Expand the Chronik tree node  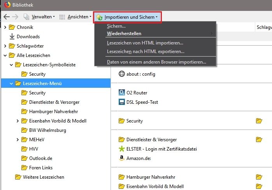[5, 27]
